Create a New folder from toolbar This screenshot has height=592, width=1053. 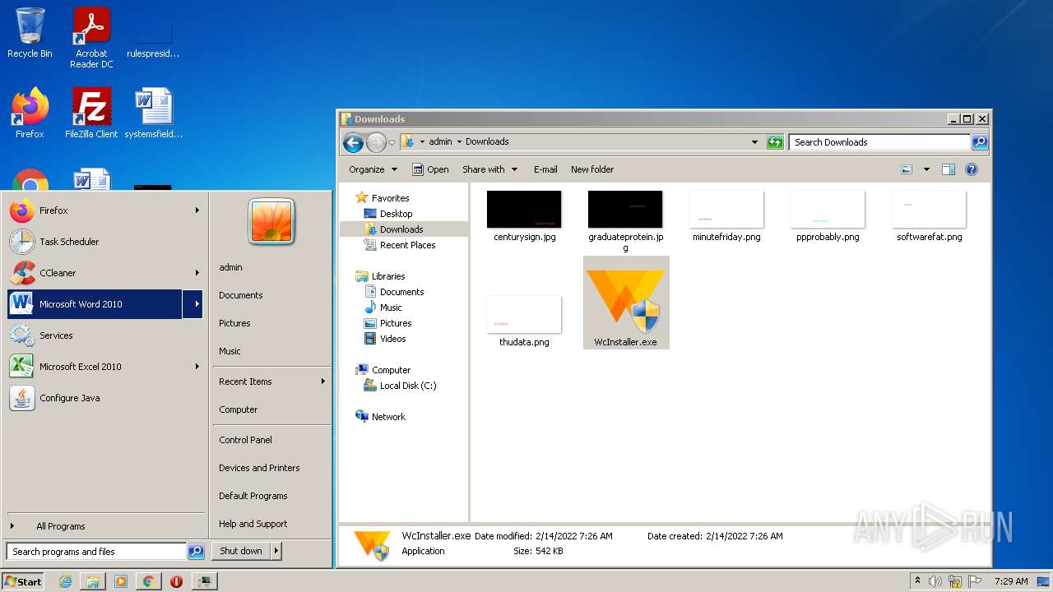[x=592, y=169]
